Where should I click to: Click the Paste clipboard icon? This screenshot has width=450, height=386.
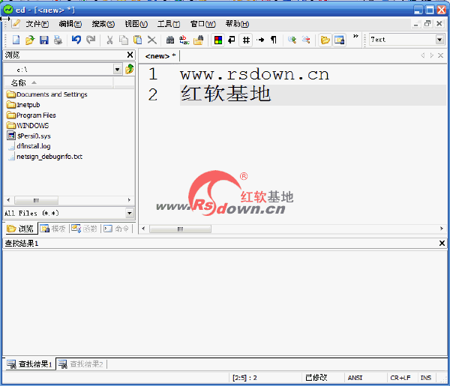click(x=137, y=40)
